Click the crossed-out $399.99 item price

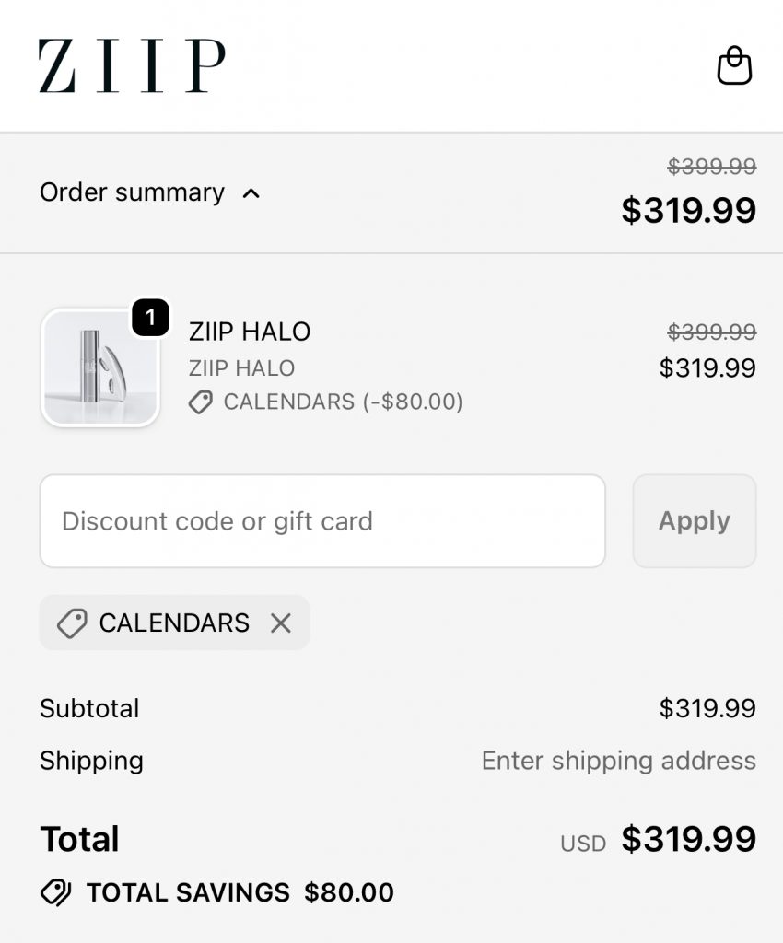point(711,332)
